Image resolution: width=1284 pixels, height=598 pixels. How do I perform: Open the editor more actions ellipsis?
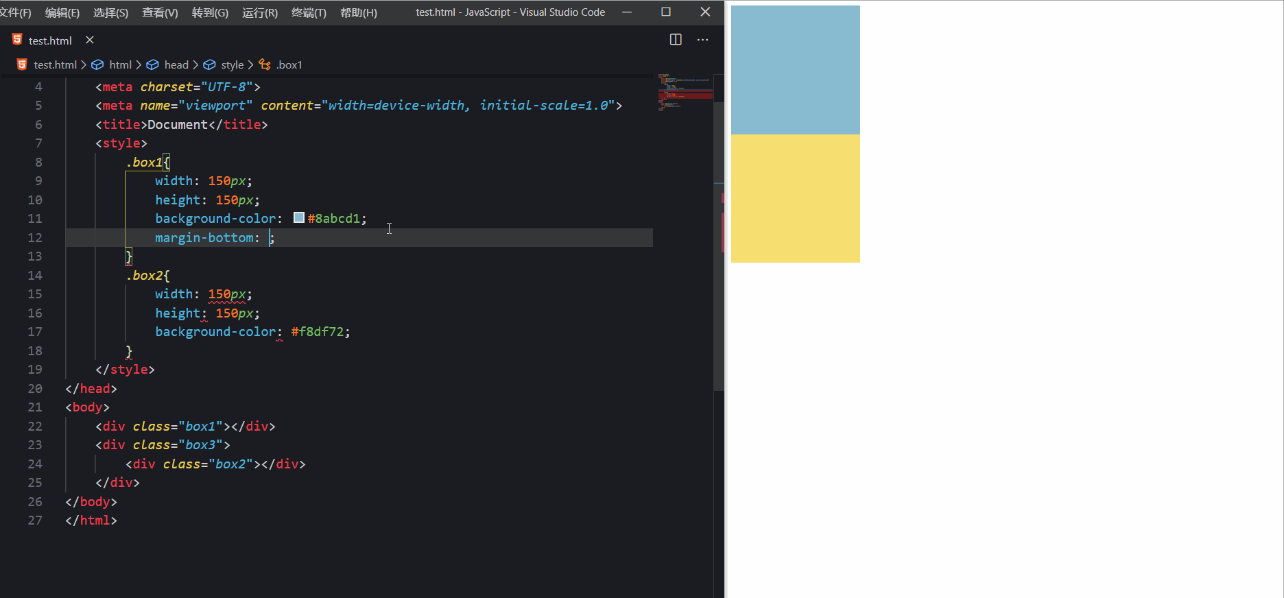click(702, 40)
